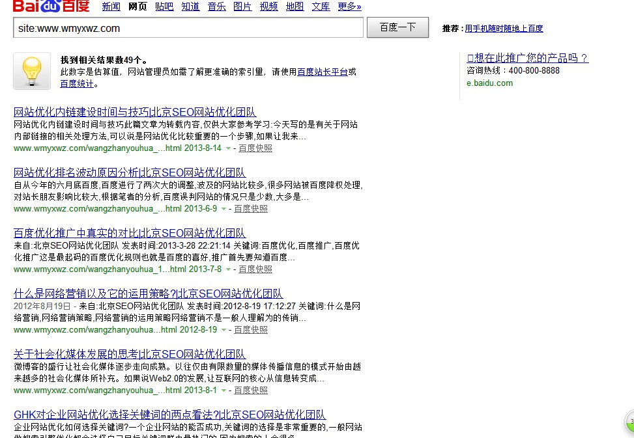Open the 想在此推广您的产品吗？ ad link
634x438 pixels.
[528, 58]
